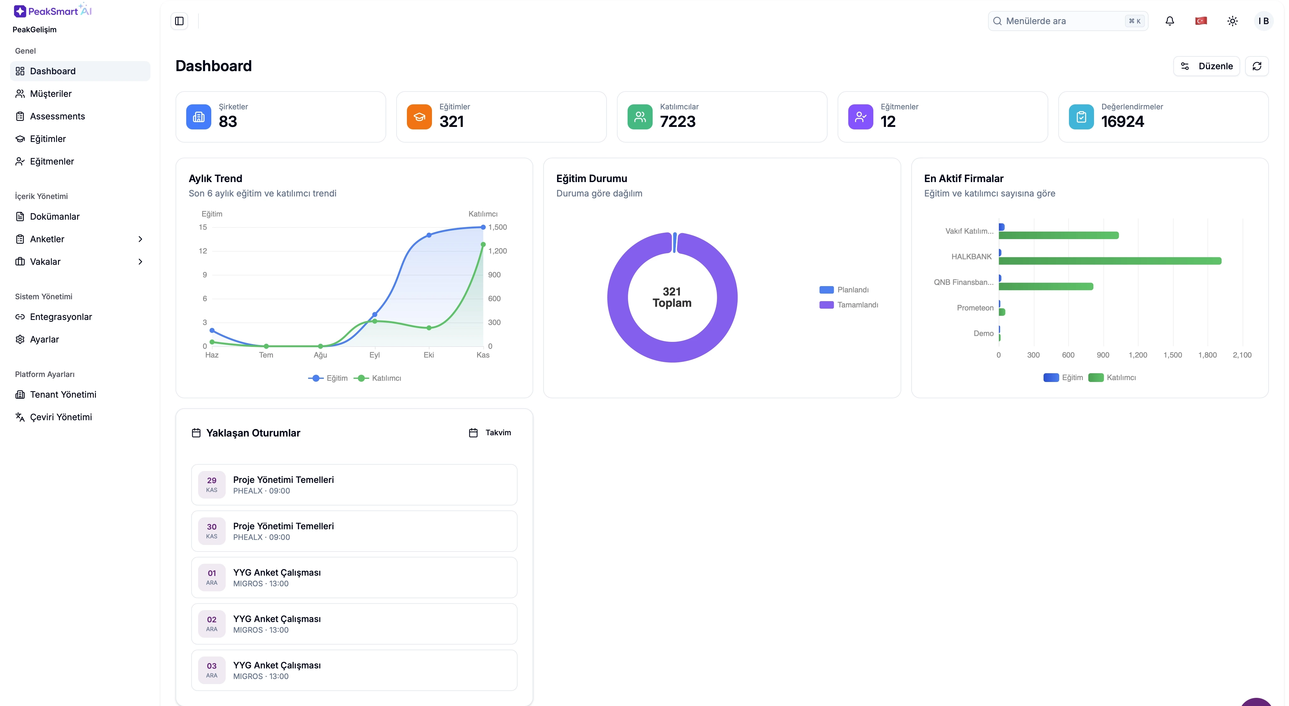Click the blue Şirketler card icon

tap(199, 117)
